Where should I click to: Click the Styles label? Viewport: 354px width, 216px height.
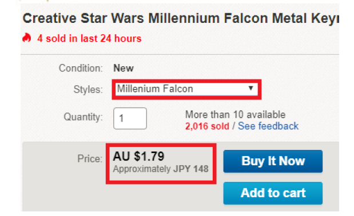click(x=88, y=90)
